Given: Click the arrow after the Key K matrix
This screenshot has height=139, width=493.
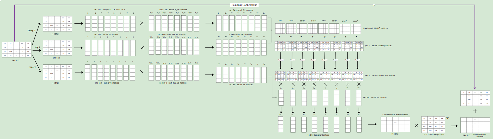Looking at the screenshot, I should [x=78, y=48].
